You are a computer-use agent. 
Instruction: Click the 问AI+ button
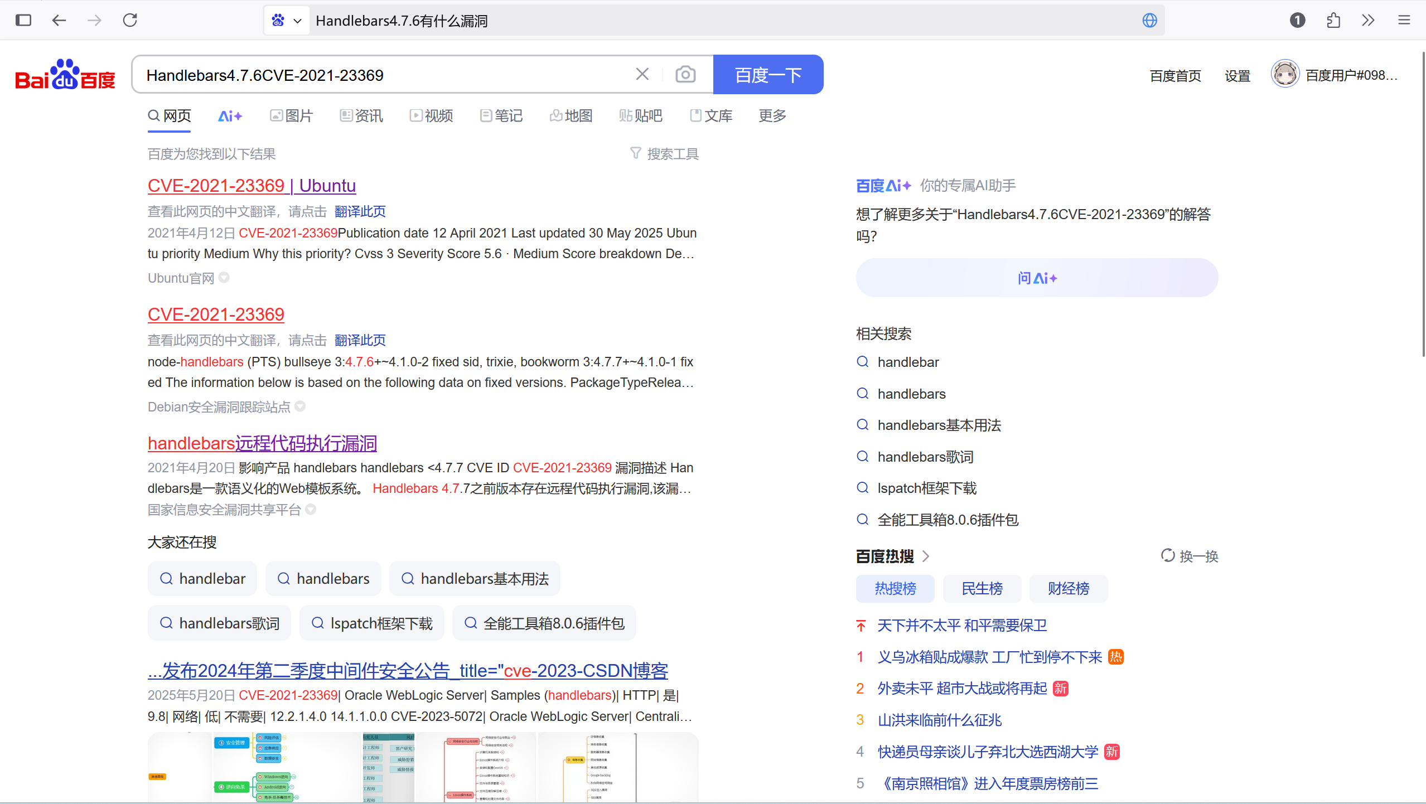pos(1037,278)
